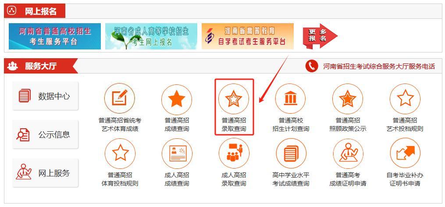Open 普通高招照顾政策公示 icon

pos(348,99)
